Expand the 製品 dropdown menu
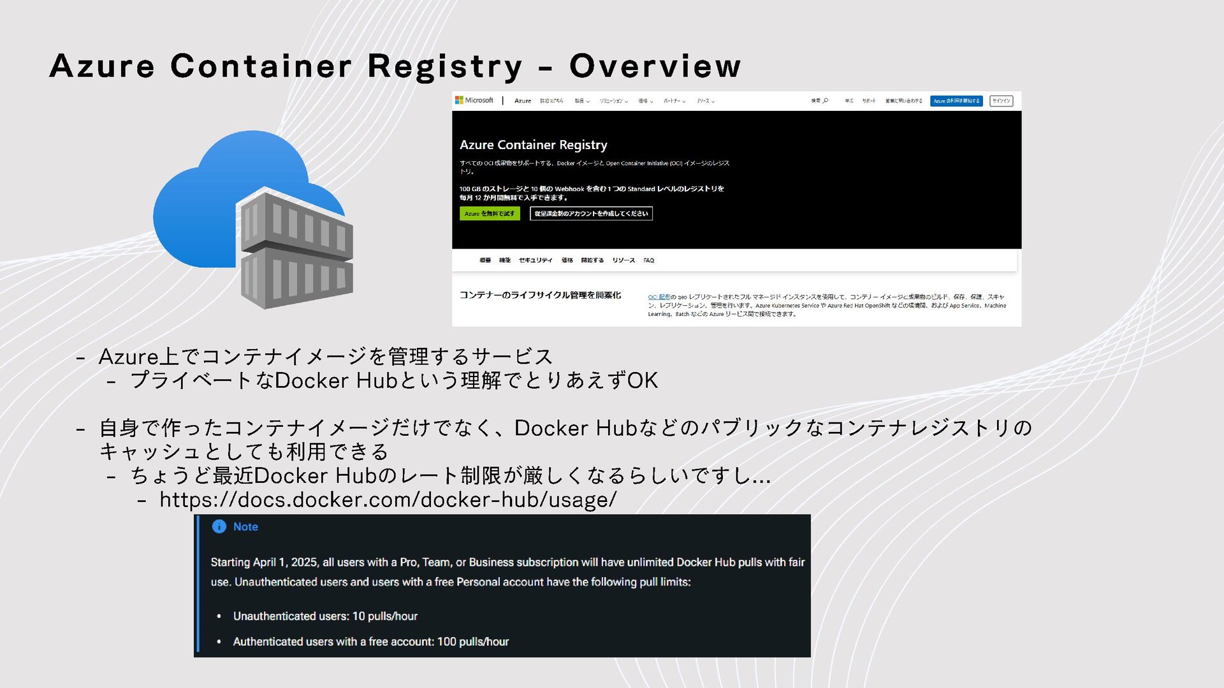Image resolution: width=1224 pixels, height=688 pixels. 581,101
